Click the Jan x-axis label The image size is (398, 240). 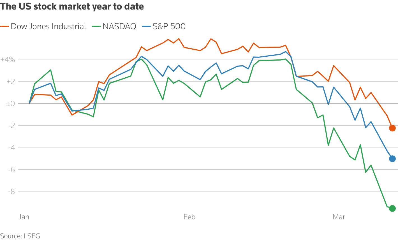tap(24, 217)
